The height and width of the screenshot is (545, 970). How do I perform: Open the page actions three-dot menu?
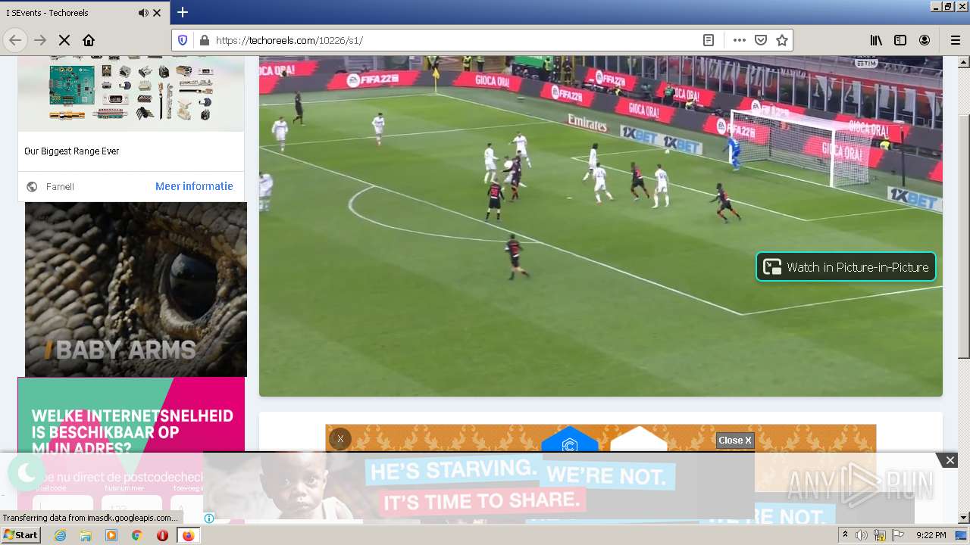740,40
